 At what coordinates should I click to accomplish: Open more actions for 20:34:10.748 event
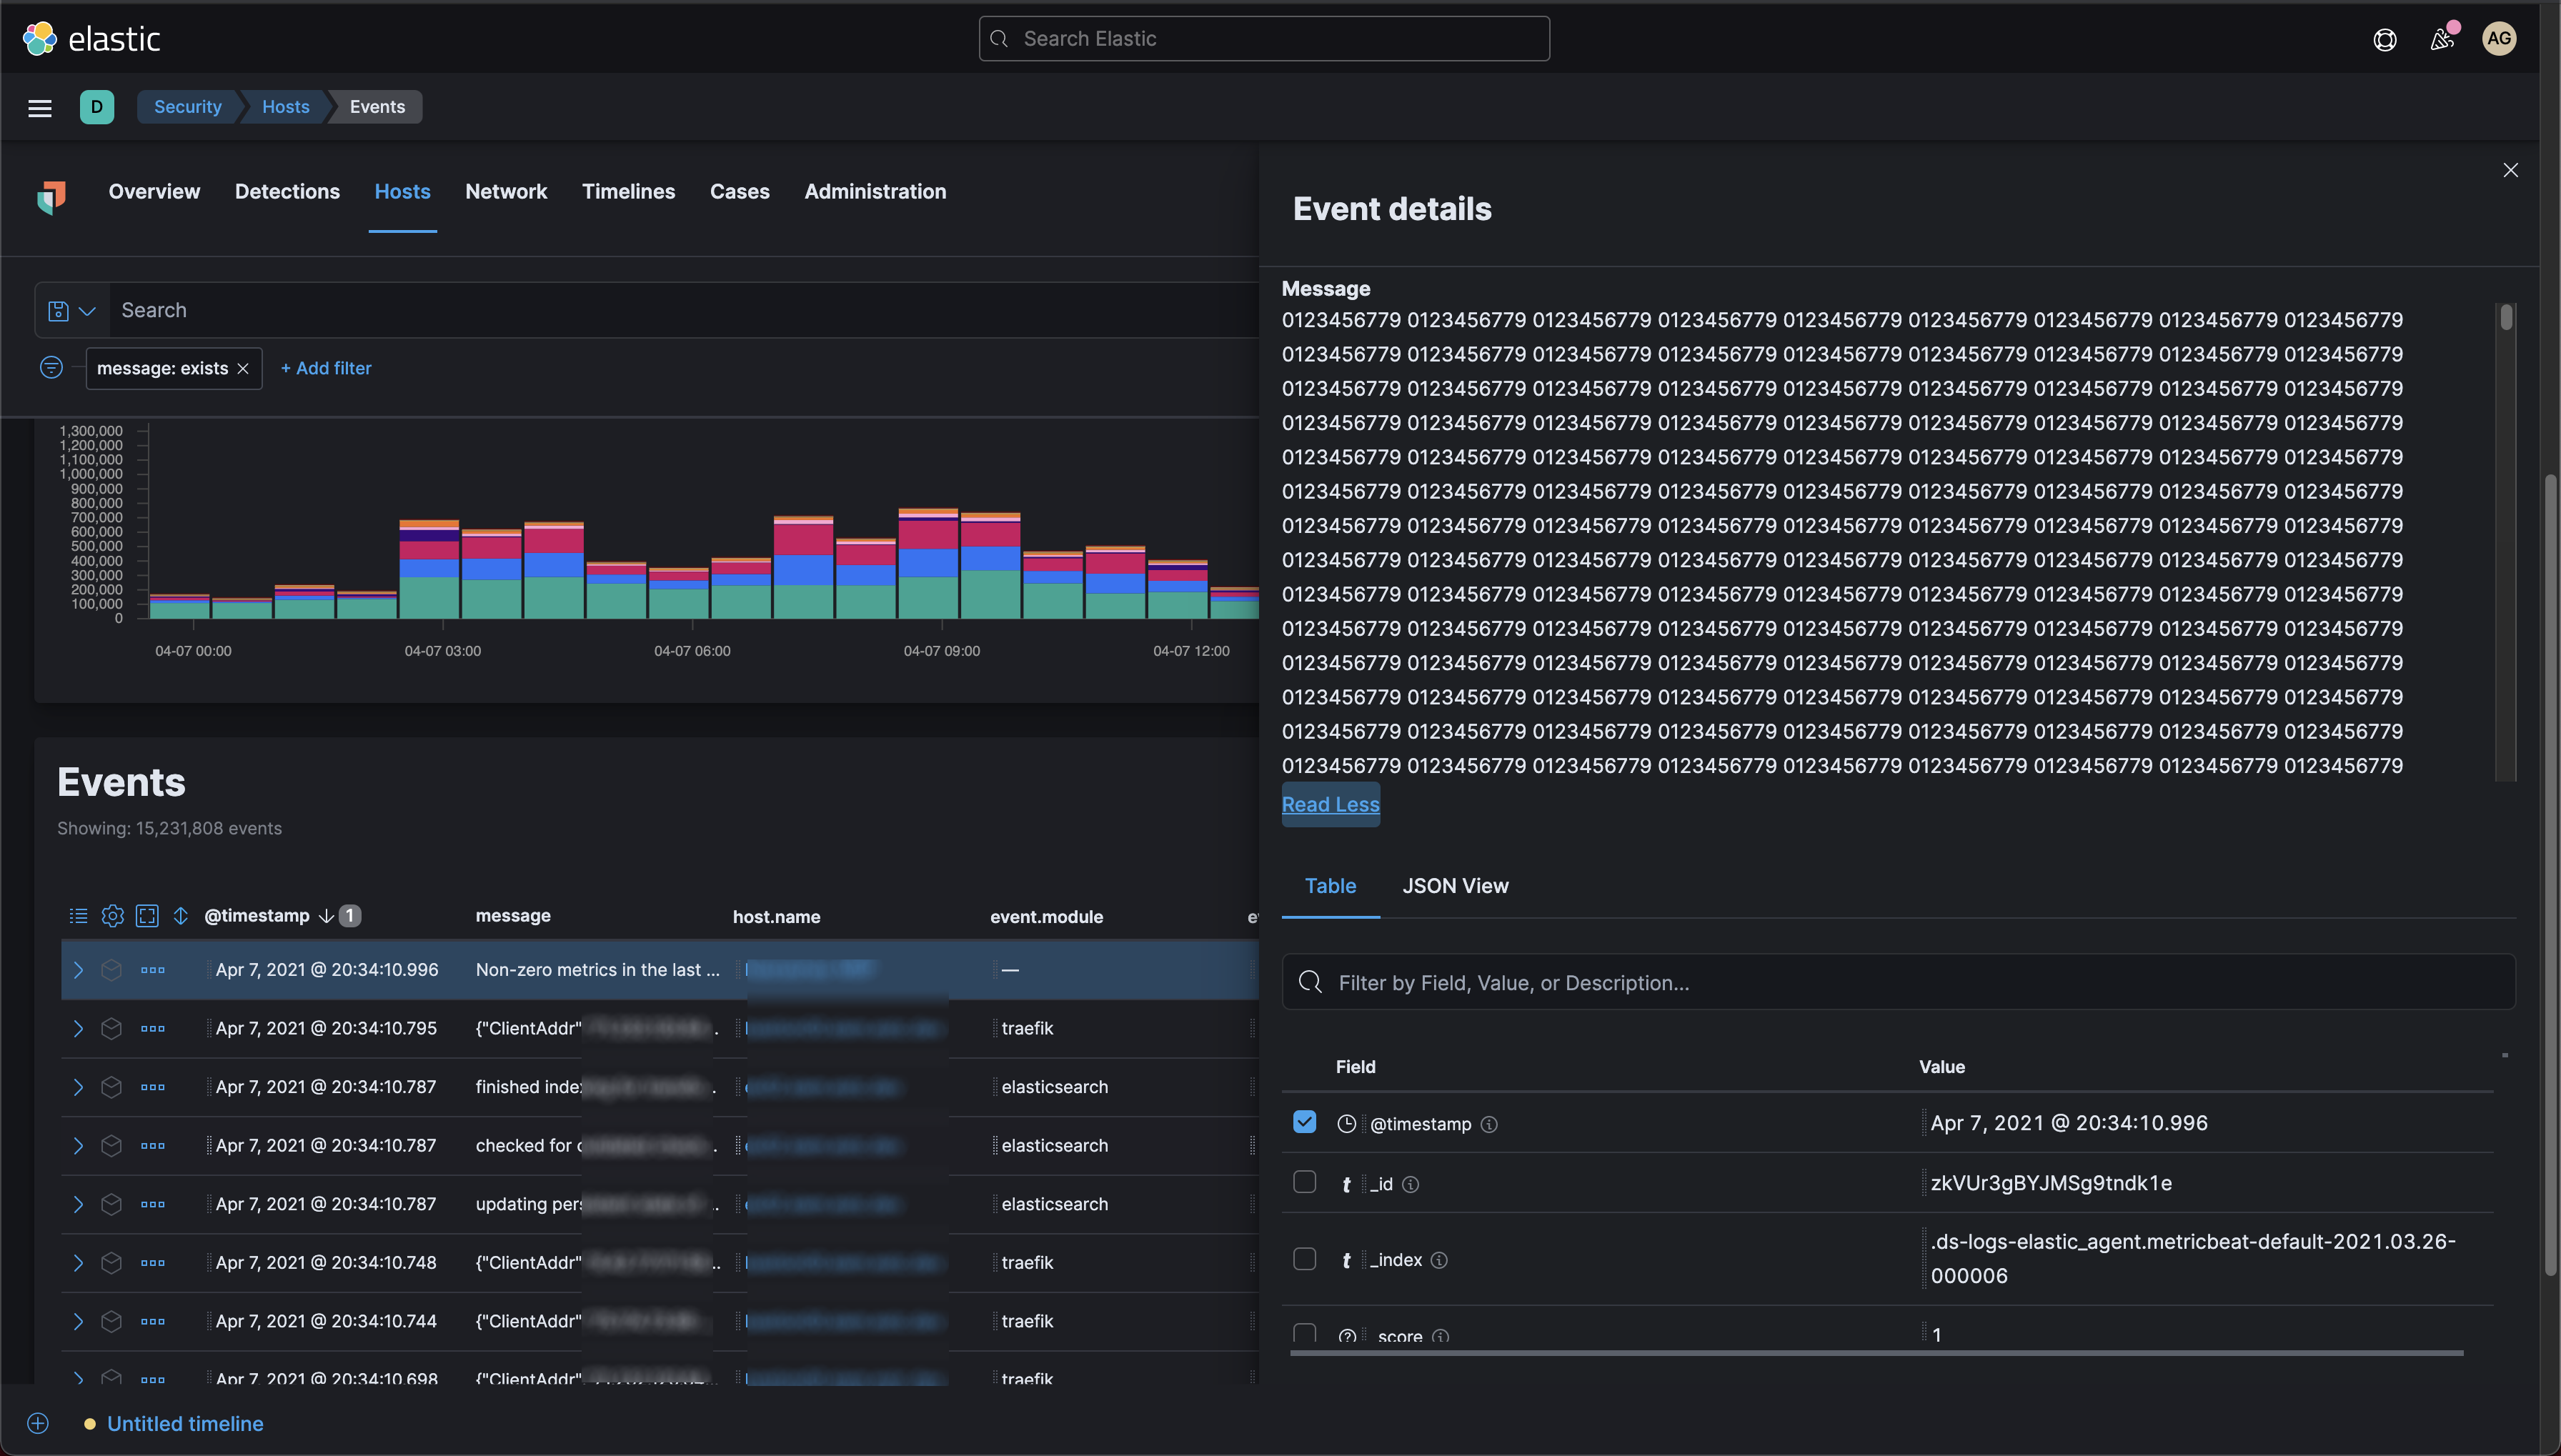pos(153,1263)
